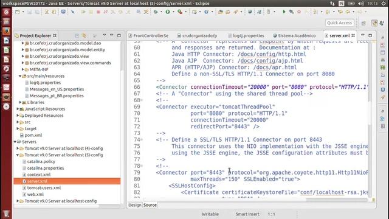Screen dimensions: 389x219
Task: Click the Save icon in the toolbar
Action: (30, 12)
